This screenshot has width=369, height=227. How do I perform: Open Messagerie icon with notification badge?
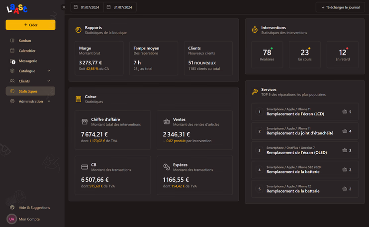pyautogui.click(x=12, y=61)
